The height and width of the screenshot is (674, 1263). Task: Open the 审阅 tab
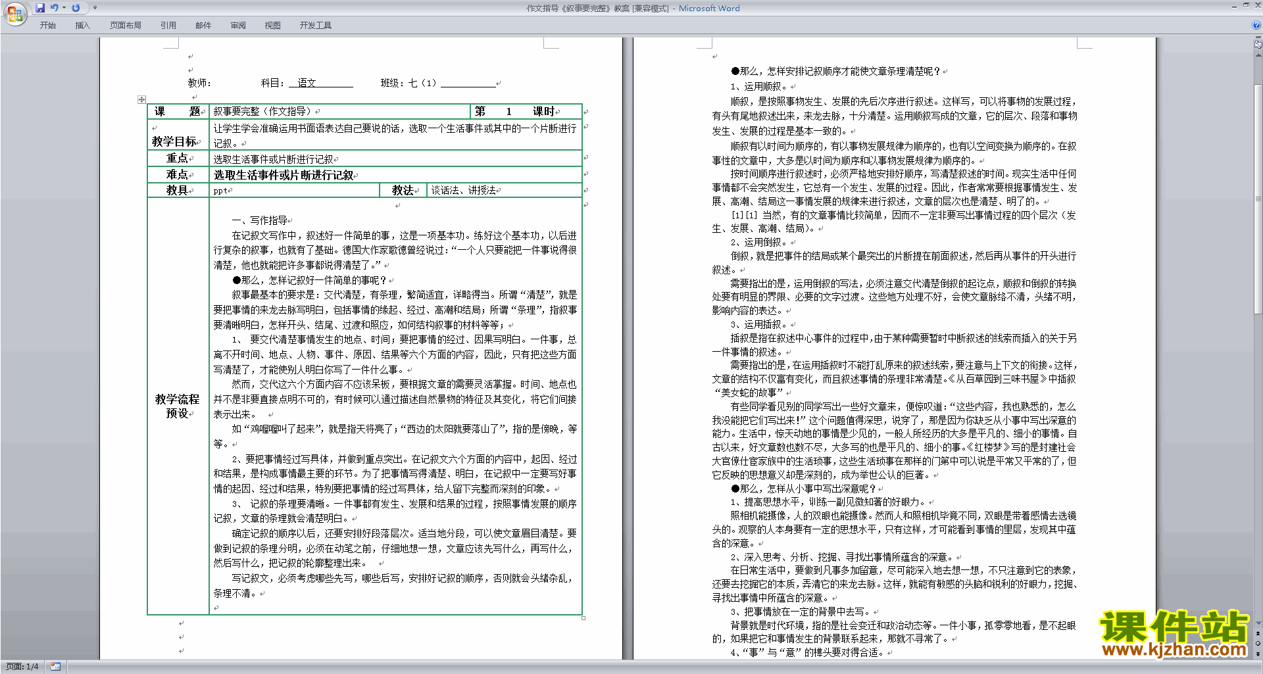238,26
